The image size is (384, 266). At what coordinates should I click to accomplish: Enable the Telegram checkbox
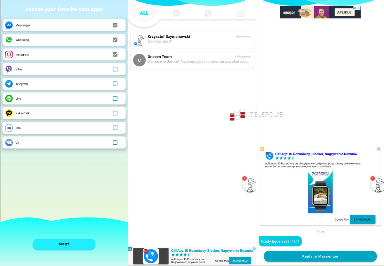click(115, 84)
